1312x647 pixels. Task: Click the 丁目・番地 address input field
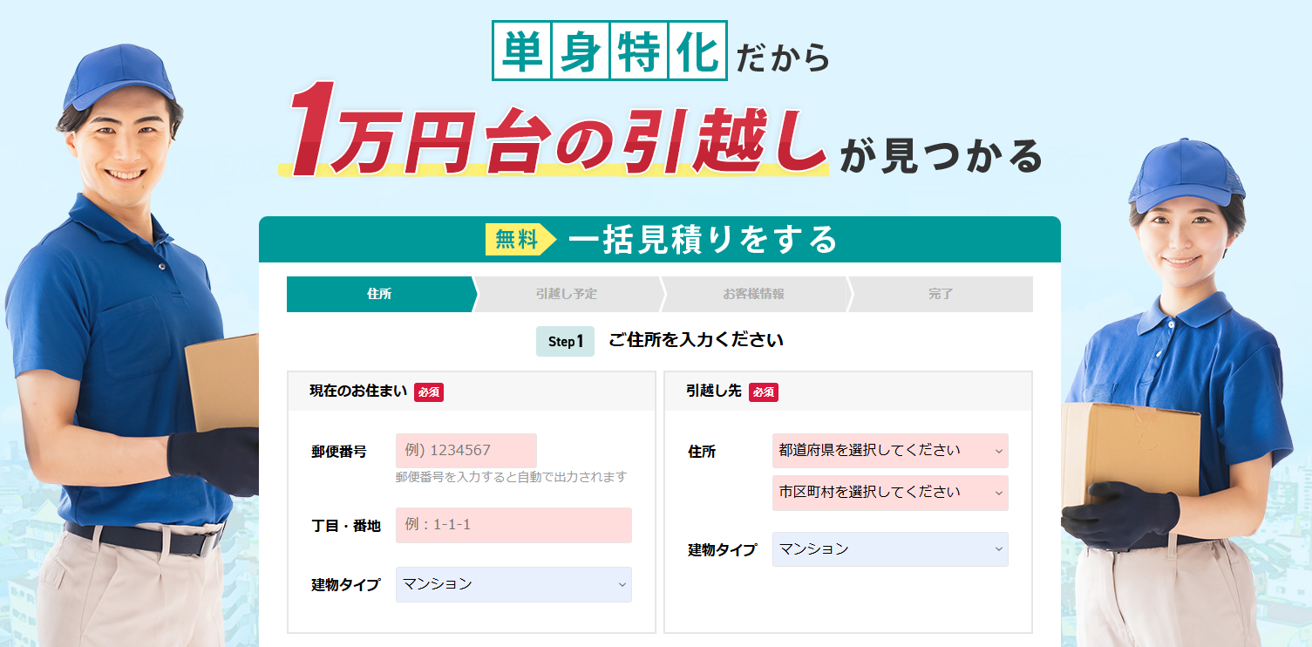point(513,526)
